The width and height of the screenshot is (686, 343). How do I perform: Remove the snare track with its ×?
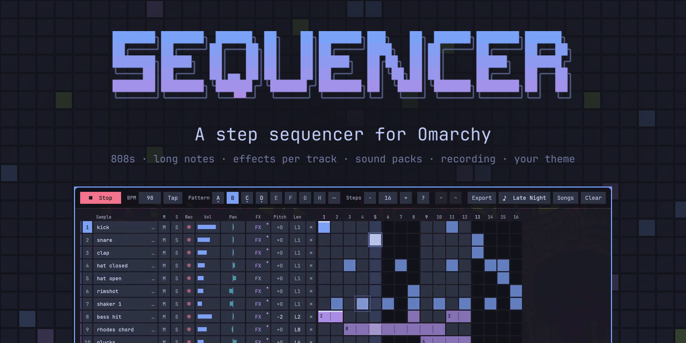tap(311, 240)
